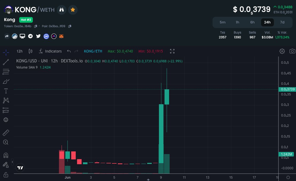The width and height of the screenshot is (296, 181).
Task: Select the 1h stats timeframe
Action: click(238, 22)
